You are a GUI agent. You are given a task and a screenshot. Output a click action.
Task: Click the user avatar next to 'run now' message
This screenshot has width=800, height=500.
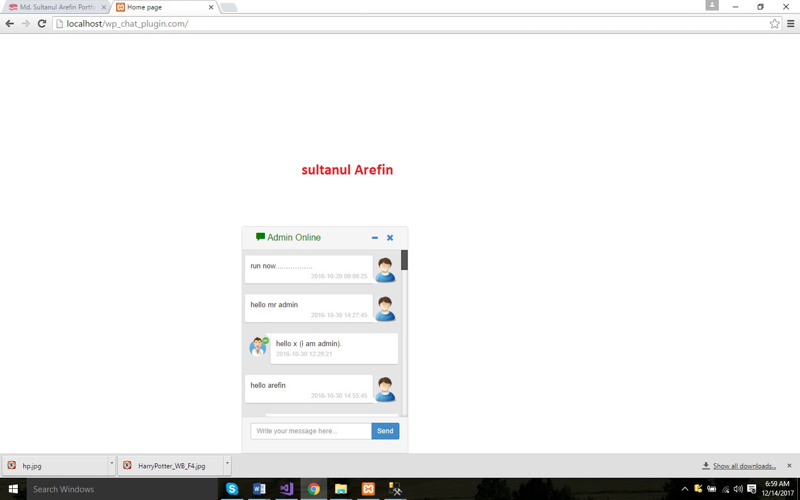tap(385, 270)
